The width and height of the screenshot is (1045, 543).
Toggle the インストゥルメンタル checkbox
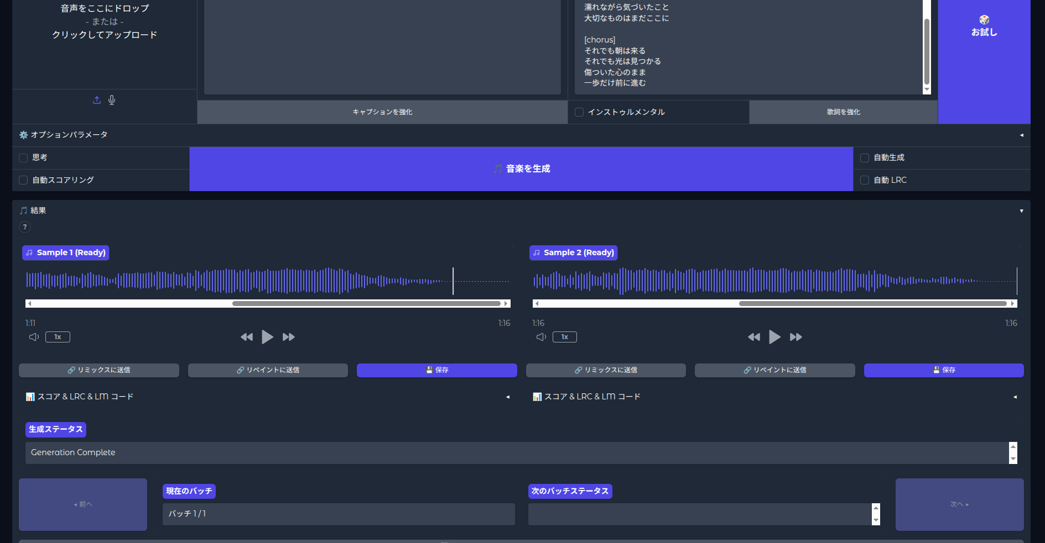(x=579, y=112)
